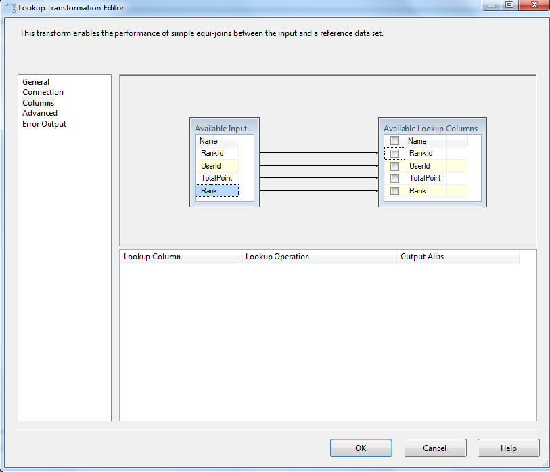Select RankId in Available Input Columns

pos(216,153)
